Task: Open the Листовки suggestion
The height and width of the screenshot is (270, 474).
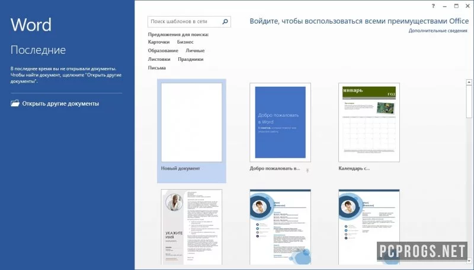Action: [x=159, y=59]
